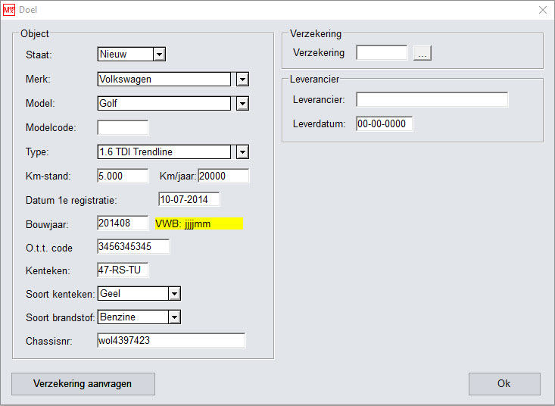The image size is (555, 406).
Task: Click the yellow VWB: jjjjmm hint label
Action: (x=199, y=223)
